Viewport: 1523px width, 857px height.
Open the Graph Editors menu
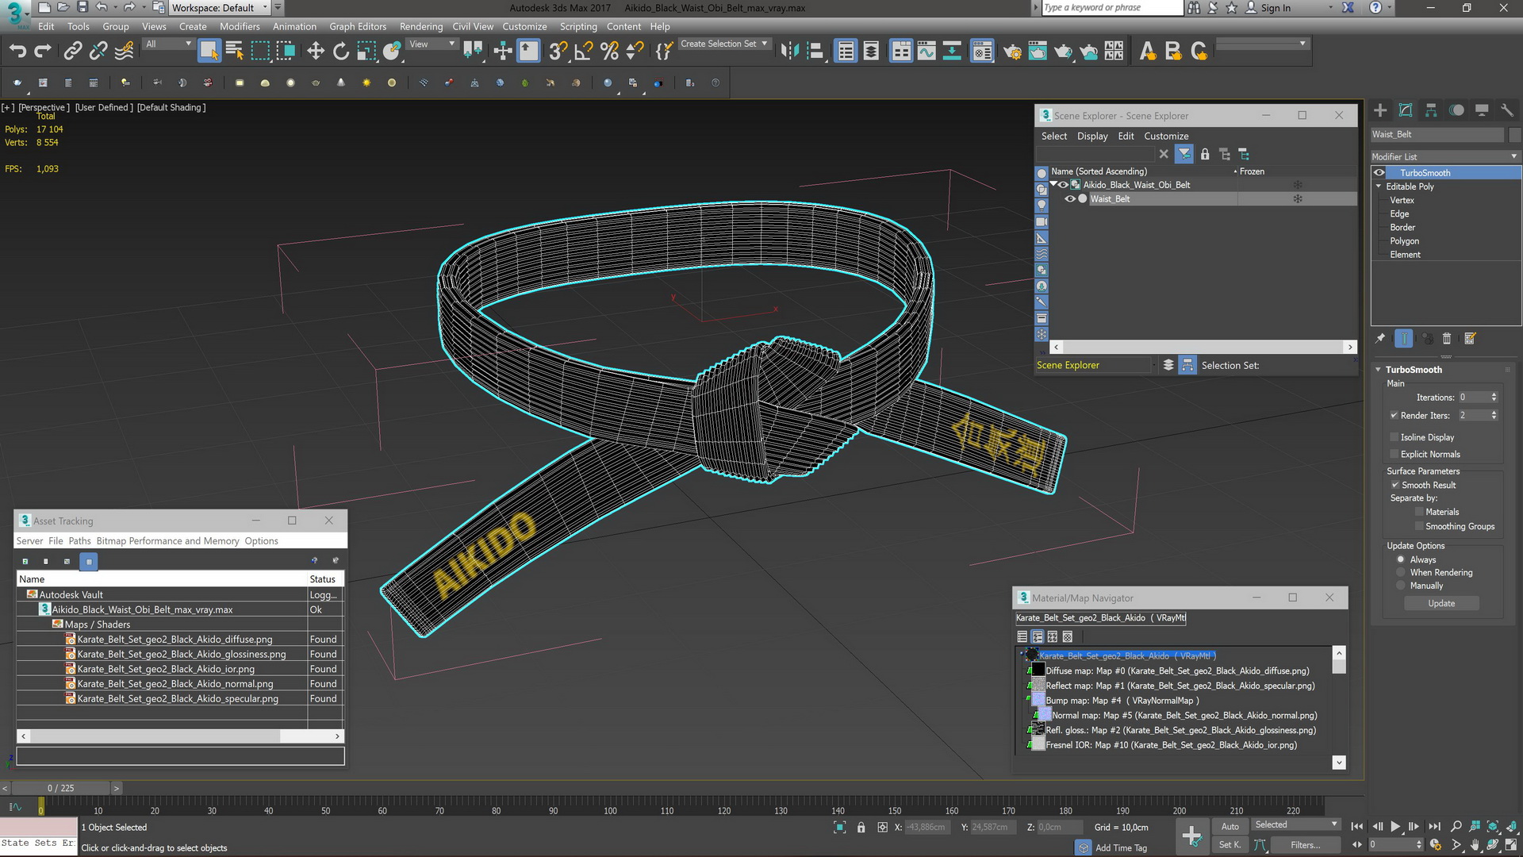(x=358, y=26)
